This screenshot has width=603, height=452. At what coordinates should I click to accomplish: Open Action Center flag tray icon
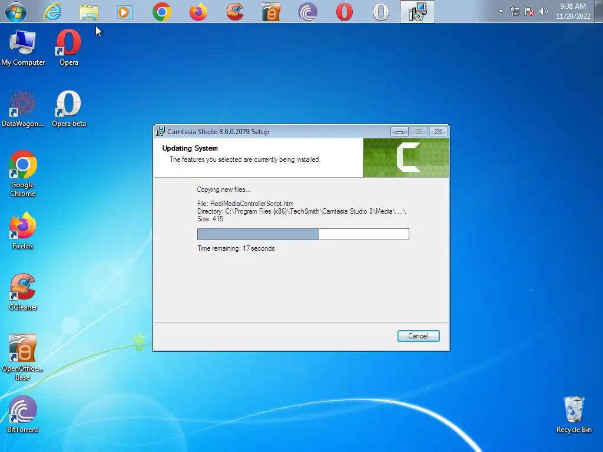pyautogui.click(x=529, y=12)
